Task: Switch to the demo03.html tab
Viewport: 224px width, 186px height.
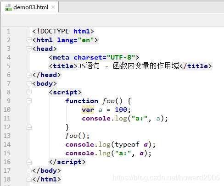Action: [29, 7]
